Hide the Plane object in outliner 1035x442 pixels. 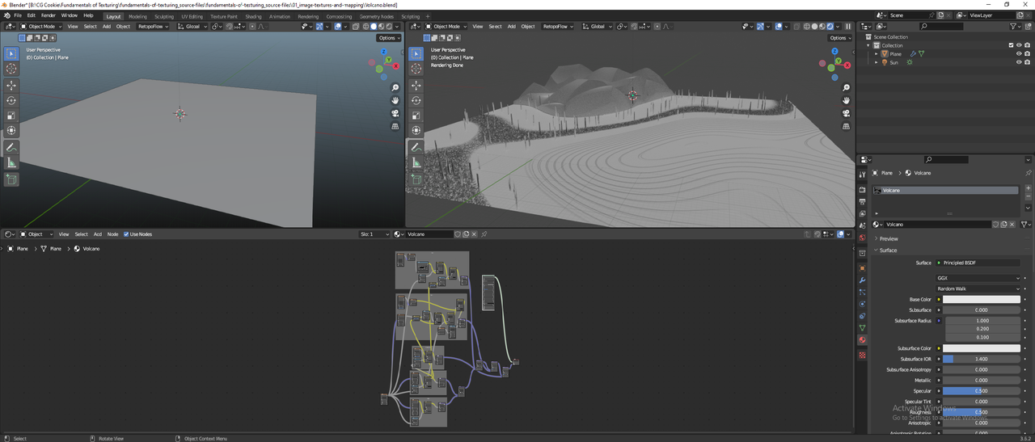click(x=1019, y=54)
